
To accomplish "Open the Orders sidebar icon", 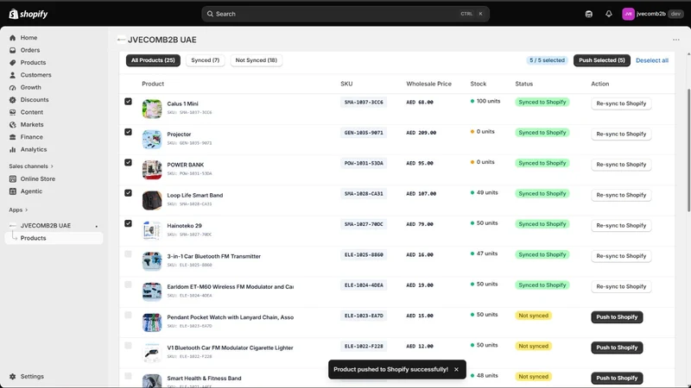I will point(13,50).
